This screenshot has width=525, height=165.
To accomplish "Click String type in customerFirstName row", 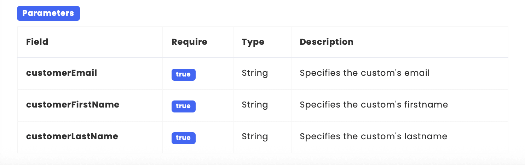I will coord(255,105).
